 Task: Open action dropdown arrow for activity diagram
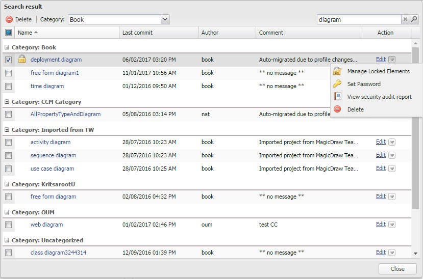(392, 142)
